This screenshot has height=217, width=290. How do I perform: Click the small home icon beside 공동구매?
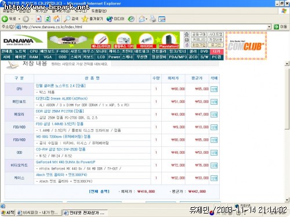click(x=187, y=35)
